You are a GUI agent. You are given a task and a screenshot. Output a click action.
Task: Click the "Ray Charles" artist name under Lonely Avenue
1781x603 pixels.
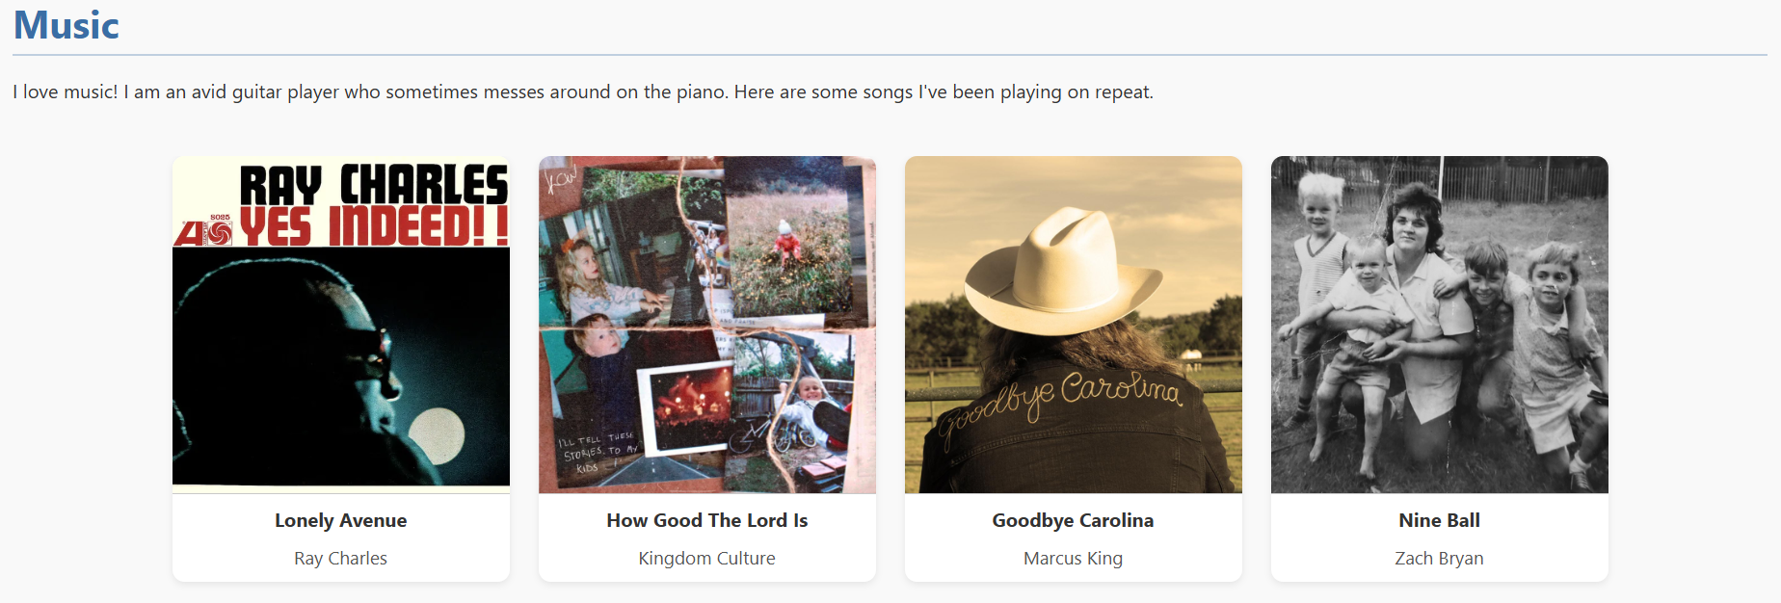click(x=341, y=559)
